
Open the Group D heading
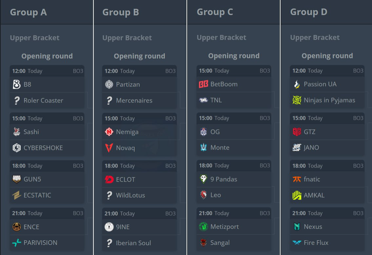point(309,12)
